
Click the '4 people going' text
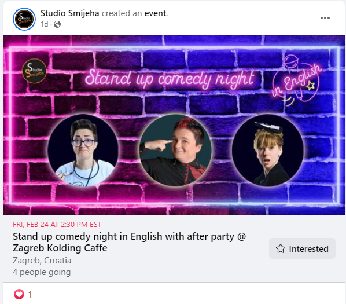click(x=42, y=272)
